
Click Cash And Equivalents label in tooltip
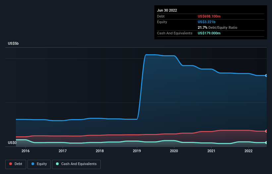(175, 33)
